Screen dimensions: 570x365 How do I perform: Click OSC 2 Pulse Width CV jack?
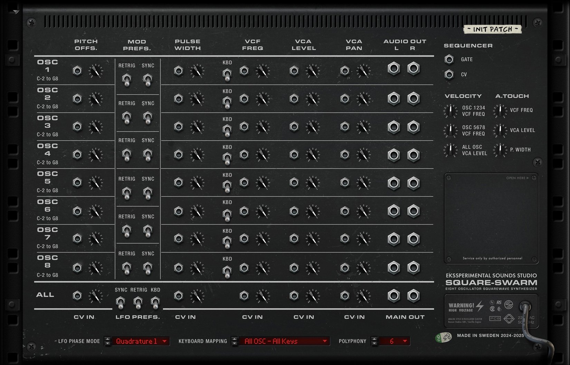pos(179,99)
